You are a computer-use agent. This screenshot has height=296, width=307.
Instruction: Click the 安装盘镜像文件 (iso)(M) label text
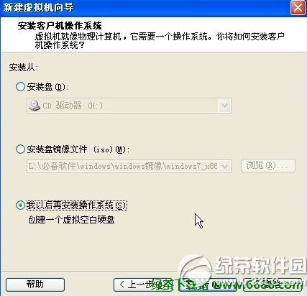78,149
